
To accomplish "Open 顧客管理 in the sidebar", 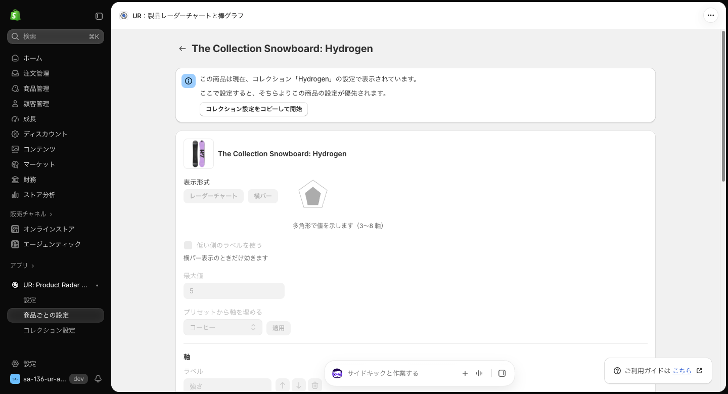I will pos(56,104).
